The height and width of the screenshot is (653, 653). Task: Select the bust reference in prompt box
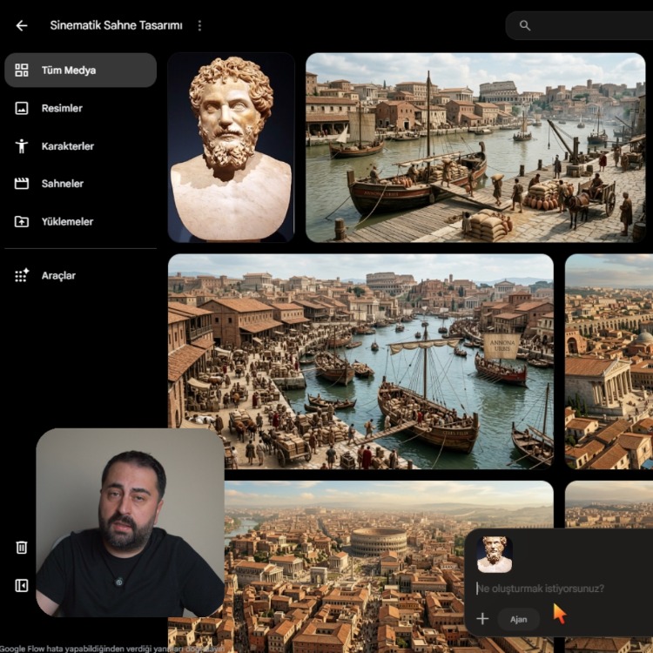pyautogui.click(x=495, y=555)
